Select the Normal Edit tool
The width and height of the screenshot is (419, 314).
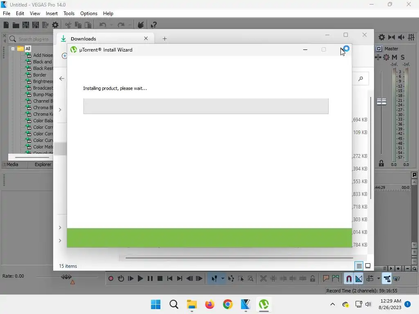(214, 279)
